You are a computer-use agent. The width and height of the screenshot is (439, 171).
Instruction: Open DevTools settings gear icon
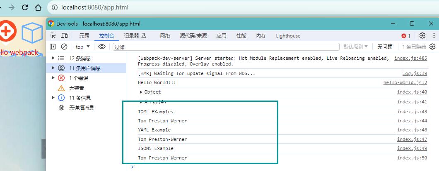[x=422, y=36]
